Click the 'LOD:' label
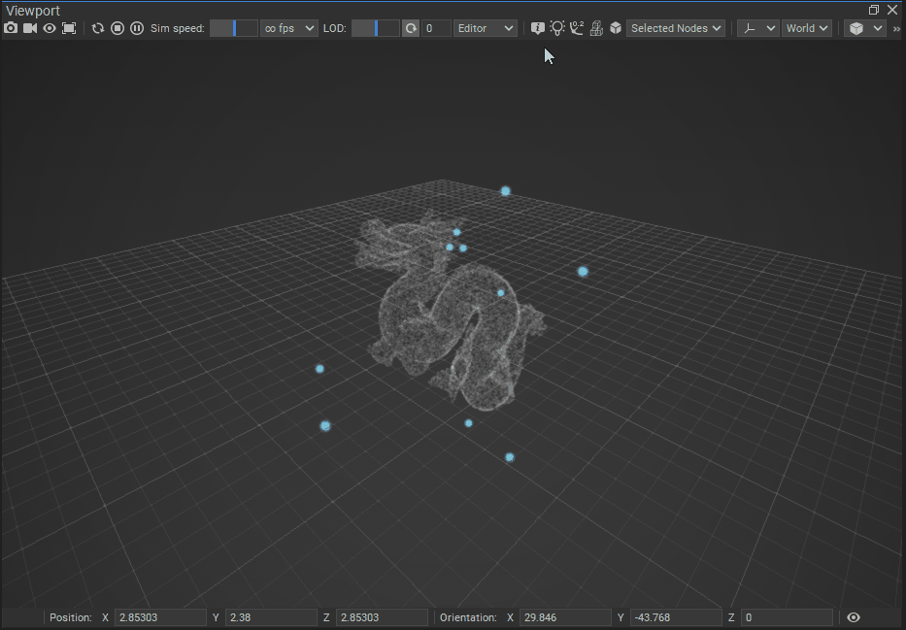 click(x=335, y=28)
